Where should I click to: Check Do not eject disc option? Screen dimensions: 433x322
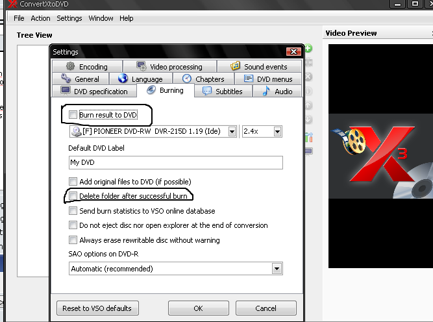click(73, 225)
